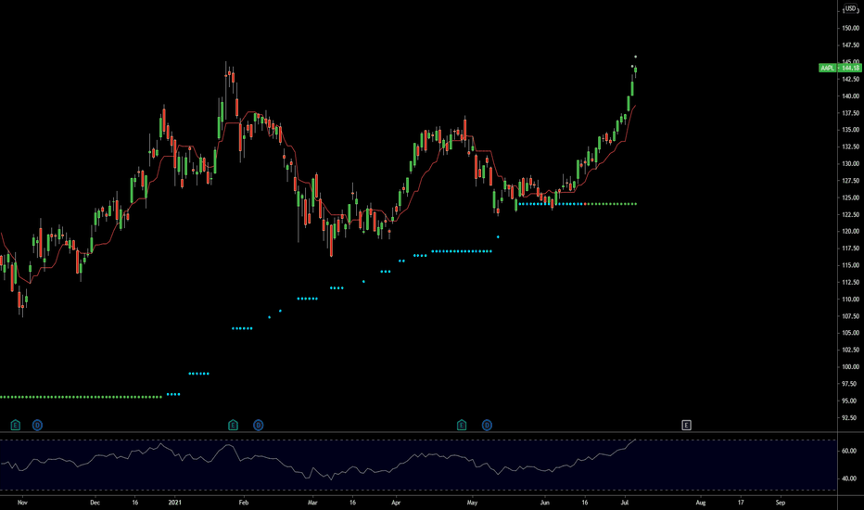Click the Nov label on time axis
864x510 pixels.
tap(22, 503)
